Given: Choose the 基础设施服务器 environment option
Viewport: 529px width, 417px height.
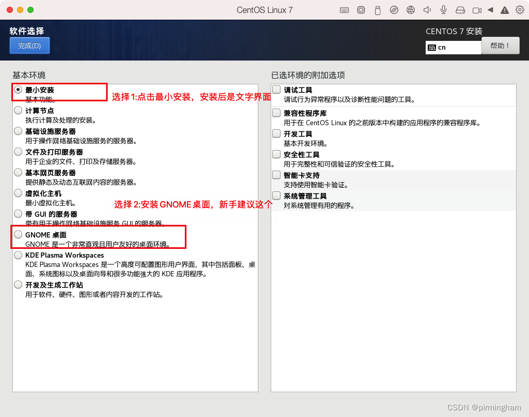Looking at the screenshot, I should [x=18, y=131].
